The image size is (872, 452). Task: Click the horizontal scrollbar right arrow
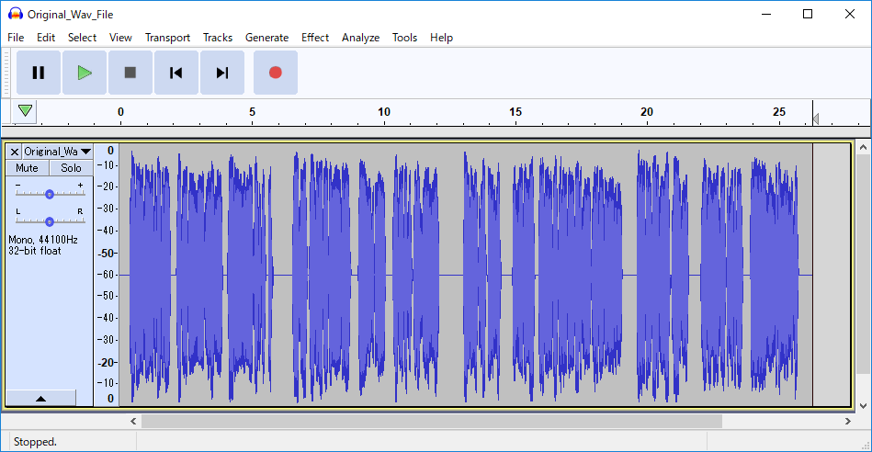[848, 422]
